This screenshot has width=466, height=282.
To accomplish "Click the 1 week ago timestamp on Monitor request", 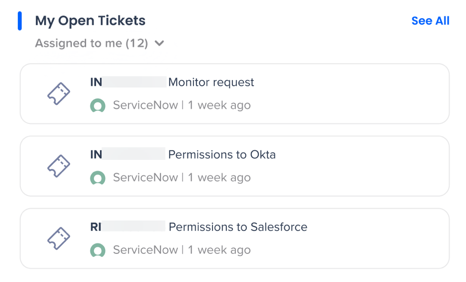I will (x=219, y=106).
